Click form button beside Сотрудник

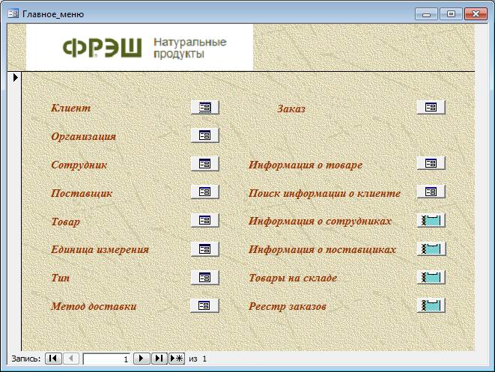(x=204, y=164)
